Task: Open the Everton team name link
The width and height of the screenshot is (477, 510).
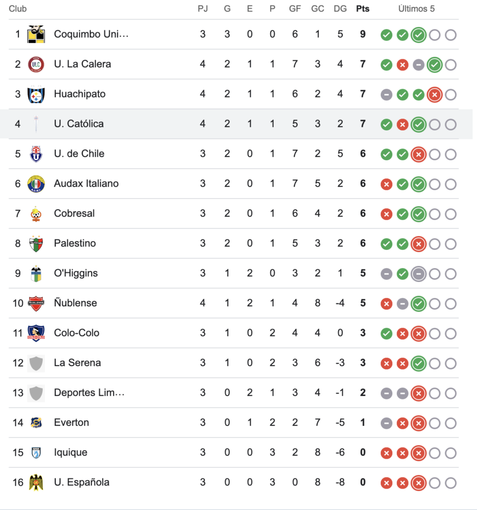Action: (71, 423)
